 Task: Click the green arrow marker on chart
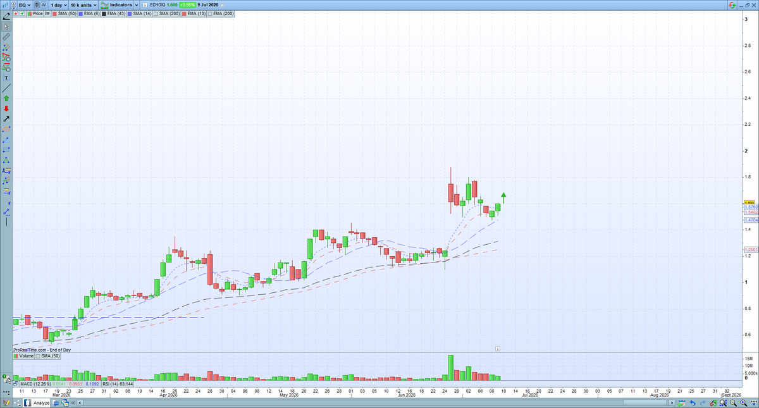click(x=503, y=197)
